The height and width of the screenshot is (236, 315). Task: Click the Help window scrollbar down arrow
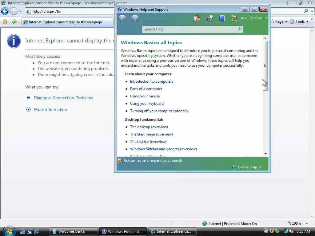click(265, 154)
